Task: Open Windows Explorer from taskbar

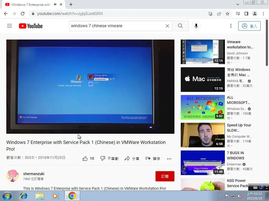Action: click(40, 196)
